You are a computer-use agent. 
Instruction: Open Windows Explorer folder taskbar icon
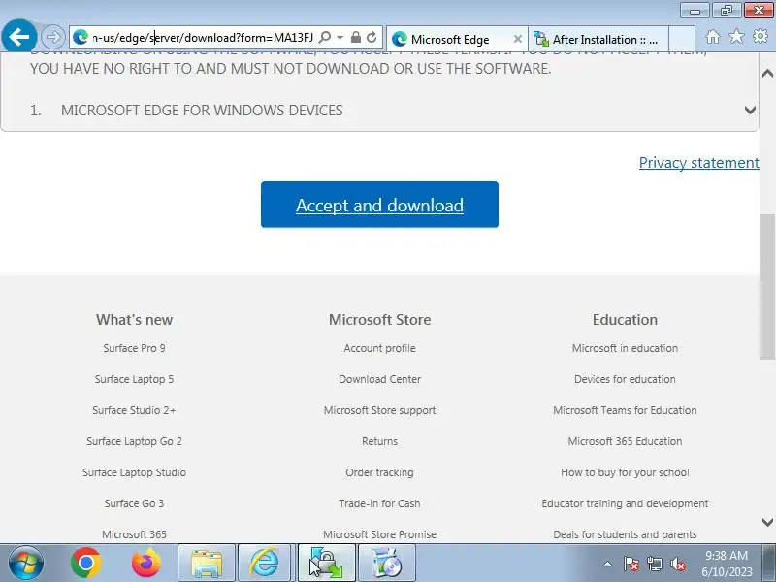[x=207, y=564]
